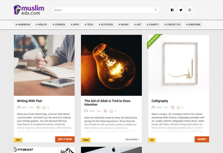Viewport: 223px width, 153px height.
Task: Select the Charity menu item
Action: [153, 25]
